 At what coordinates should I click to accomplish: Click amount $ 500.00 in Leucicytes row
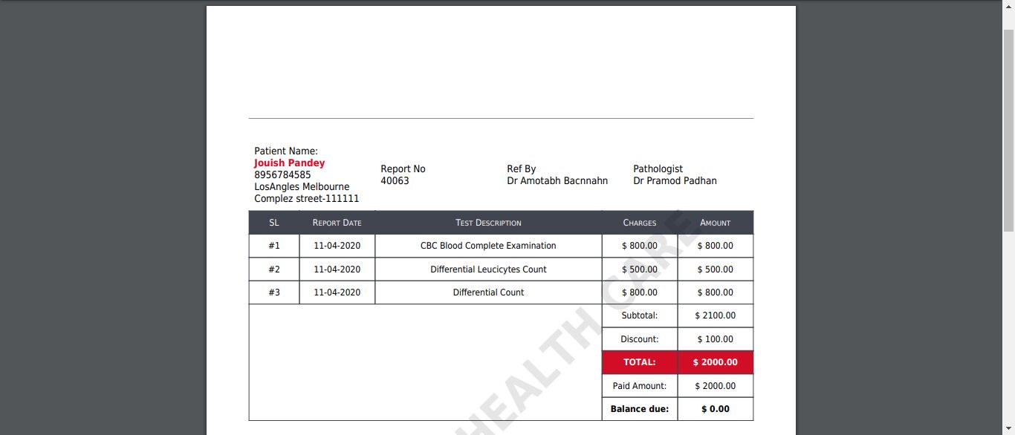(715, 269)
